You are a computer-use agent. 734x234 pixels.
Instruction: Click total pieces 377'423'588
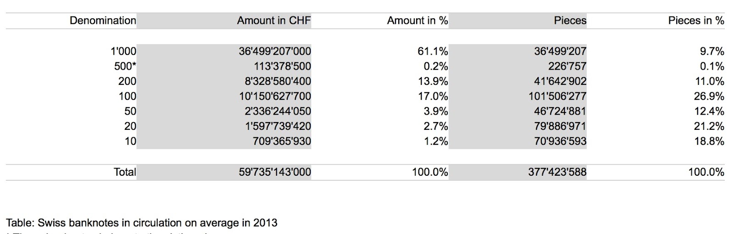(x=557, y=172)
